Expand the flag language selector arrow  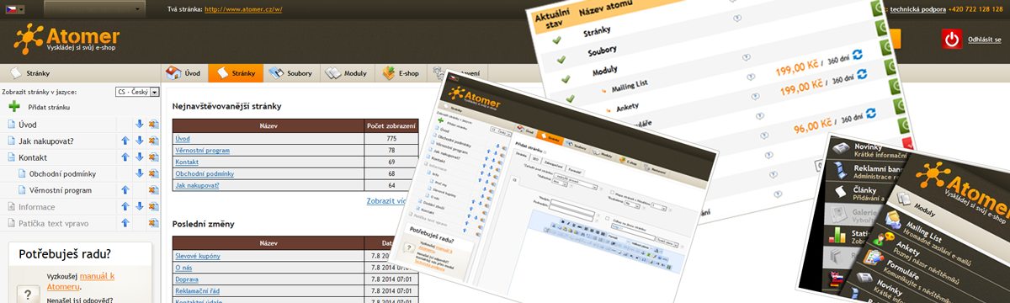tap(20, 9)
